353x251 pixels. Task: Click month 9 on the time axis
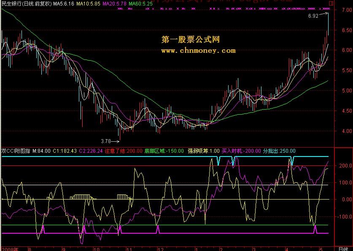[64, 249]
